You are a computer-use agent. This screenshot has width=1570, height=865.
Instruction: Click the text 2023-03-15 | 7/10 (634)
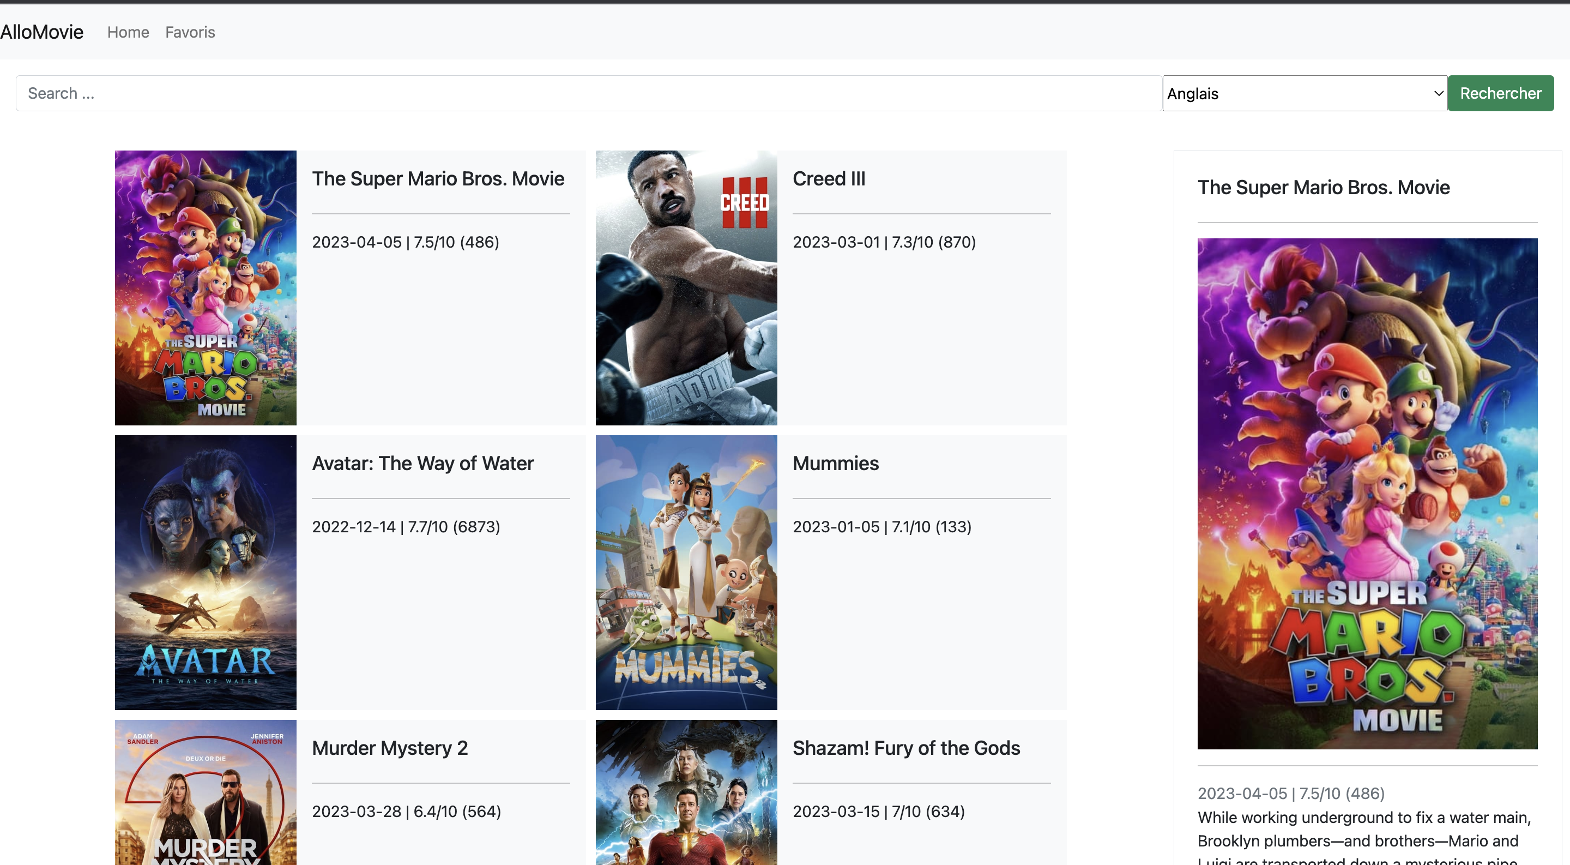click(879, 812)
